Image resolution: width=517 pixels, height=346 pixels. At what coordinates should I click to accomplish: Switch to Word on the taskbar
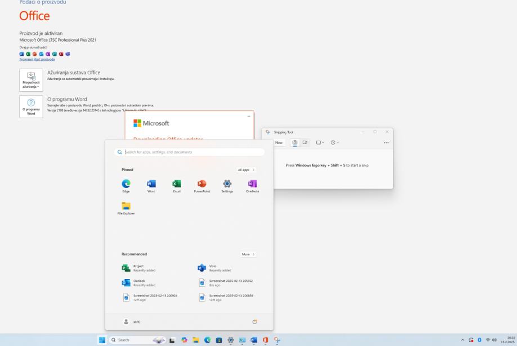point(254,340)
